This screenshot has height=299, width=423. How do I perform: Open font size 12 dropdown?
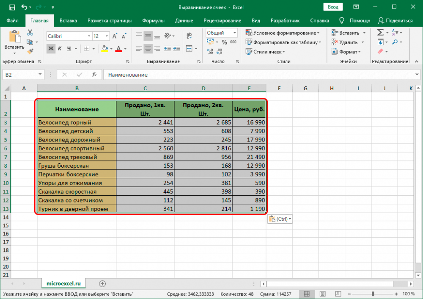click(107, 36)
